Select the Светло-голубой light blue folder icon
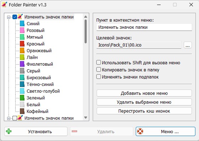Image resolution: width=199 pixels, height=141 pixels. 22,91
